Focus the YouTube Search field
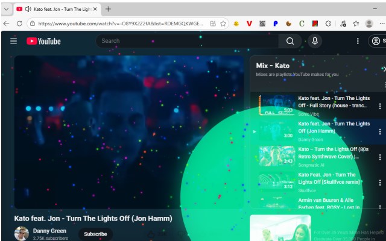 point(187,41)
